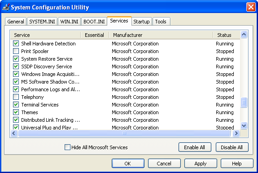
Task: Click the horizontal scrollbar right arrow
Action: (x=236, y=133)
